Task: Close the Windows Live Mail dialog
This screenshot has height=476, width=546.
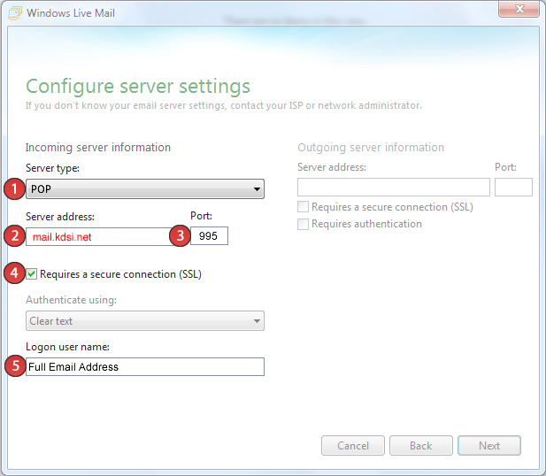Action: coord(519,9)
